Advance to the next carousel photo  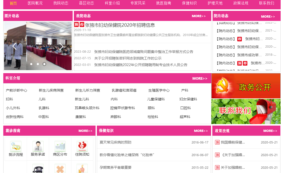coord(61,46)
